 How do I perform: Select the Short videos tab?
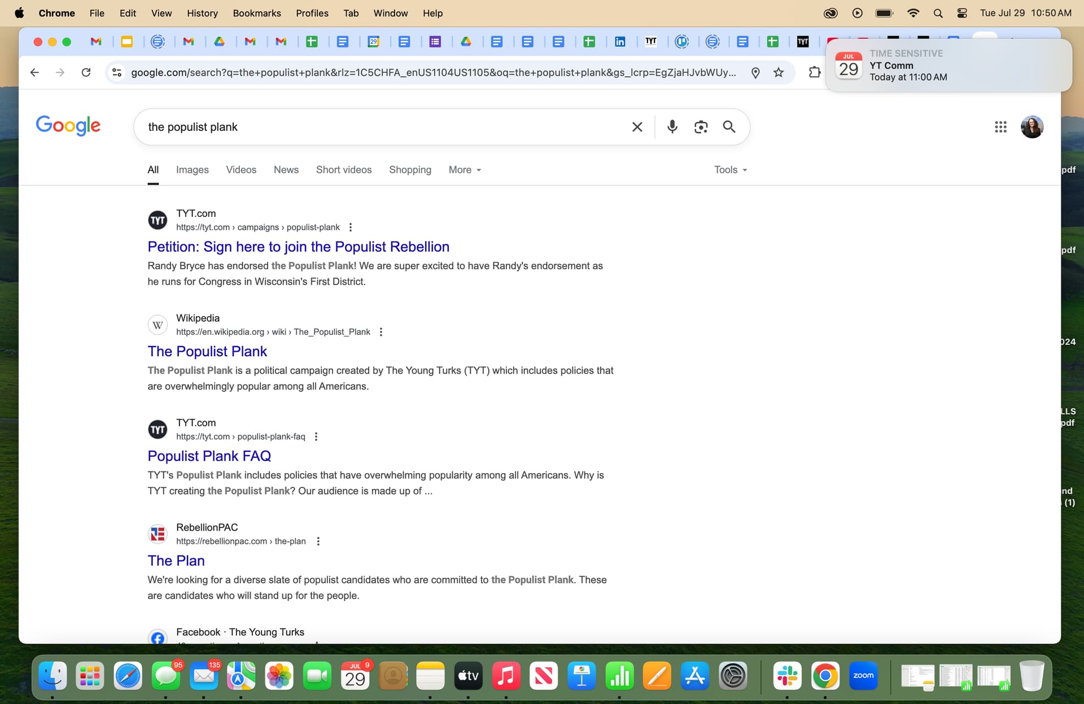344,170
